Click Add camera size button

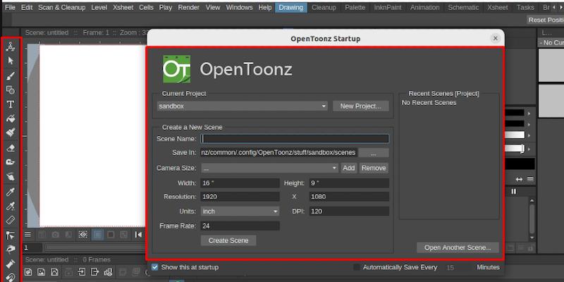(x=348, y=168)
